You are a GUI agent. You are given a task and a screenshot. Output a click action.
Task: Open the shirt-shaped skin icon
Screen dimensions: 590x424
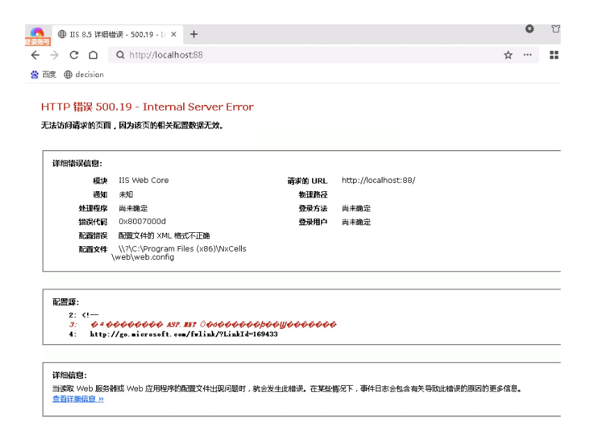(555, 29)
